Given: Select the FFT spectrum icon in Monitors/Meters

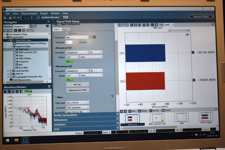Looking at the screenshot, I should point(9,91).
